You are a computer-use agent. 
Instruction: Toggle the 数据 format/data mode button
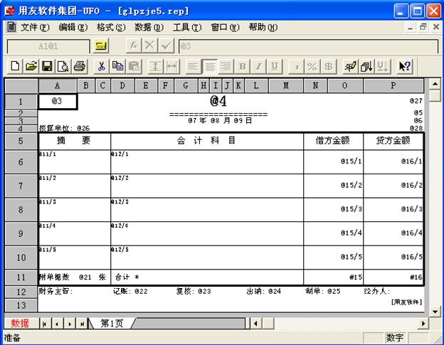pos(20,324)
